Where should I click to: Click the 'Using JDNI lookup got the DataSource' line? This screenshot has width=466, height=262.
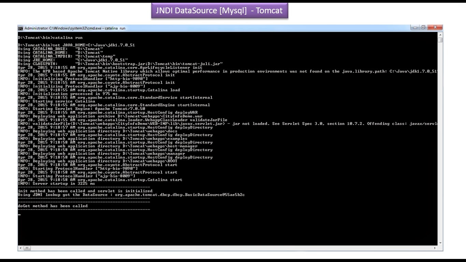[x=131, y=195]
